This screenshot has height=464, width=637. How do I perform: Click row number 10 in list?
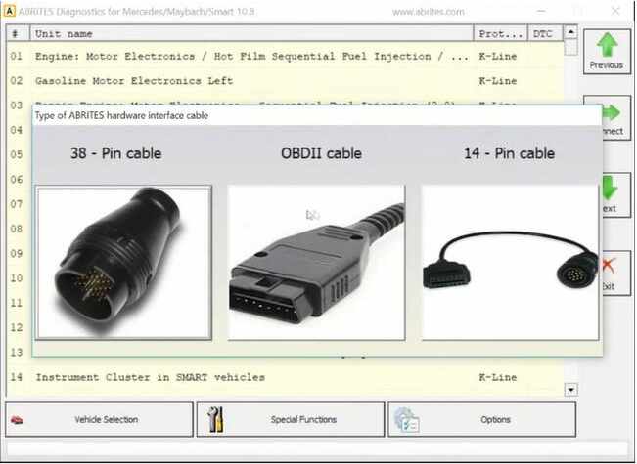click(x=17, y=278)
